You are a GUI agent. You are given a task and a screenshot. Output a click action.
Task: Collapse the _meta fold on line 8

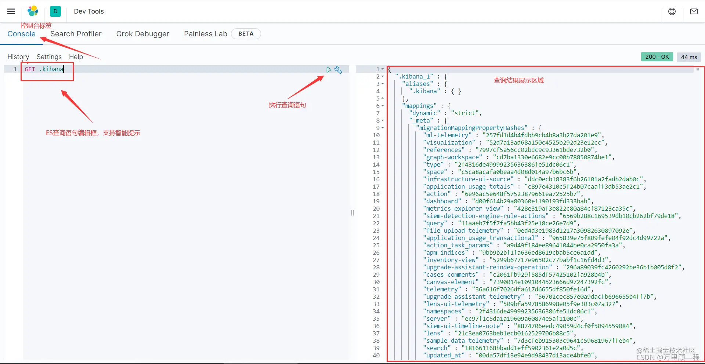click(x=383, y=120)
